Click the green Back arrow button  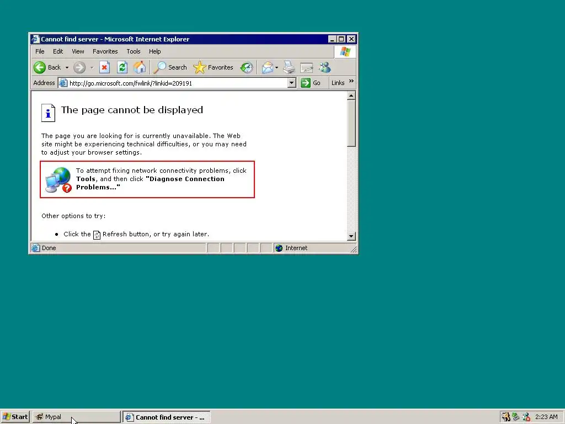click(x=40, y=67)
